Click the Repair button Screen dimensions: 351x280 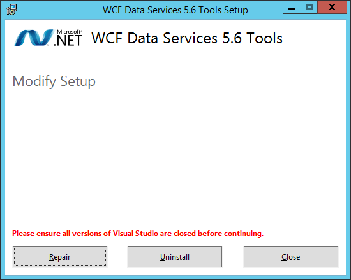(x=60, y=257)
